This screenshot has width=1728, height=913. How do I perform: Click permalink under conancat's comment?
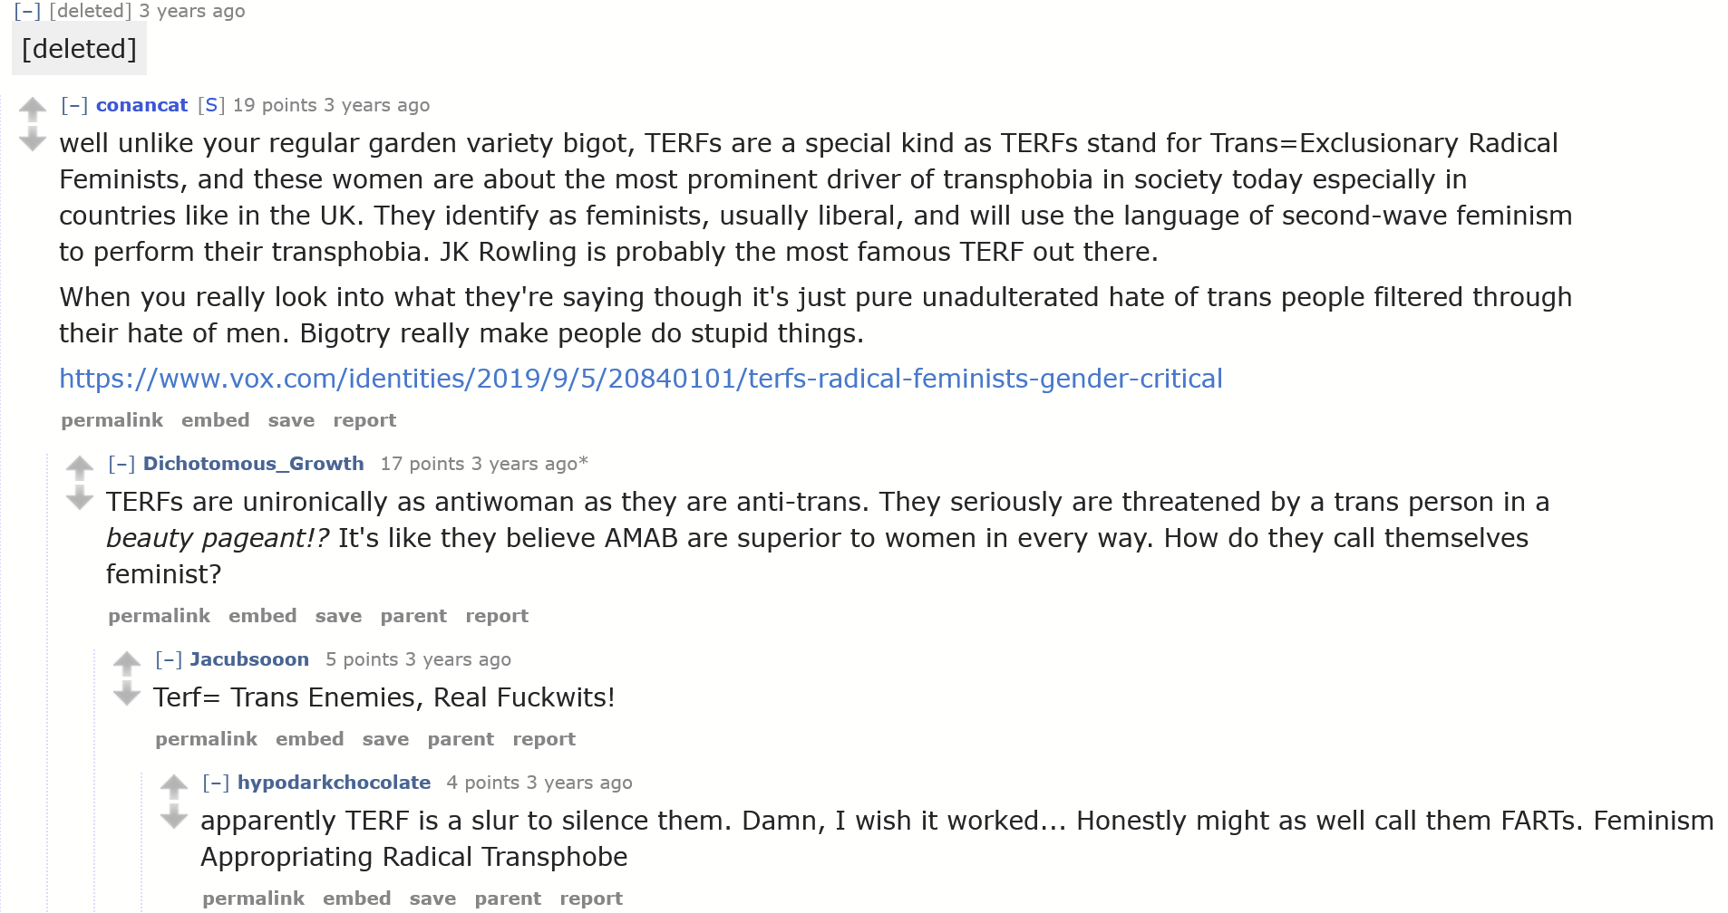point(112,420)
